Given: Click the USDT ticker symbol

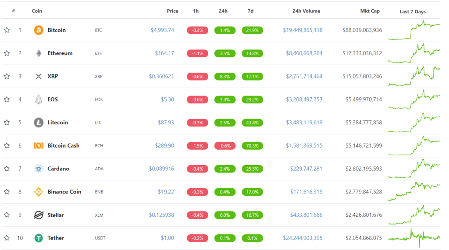Looking at the screenshot, I should click(x=100, y=238).
